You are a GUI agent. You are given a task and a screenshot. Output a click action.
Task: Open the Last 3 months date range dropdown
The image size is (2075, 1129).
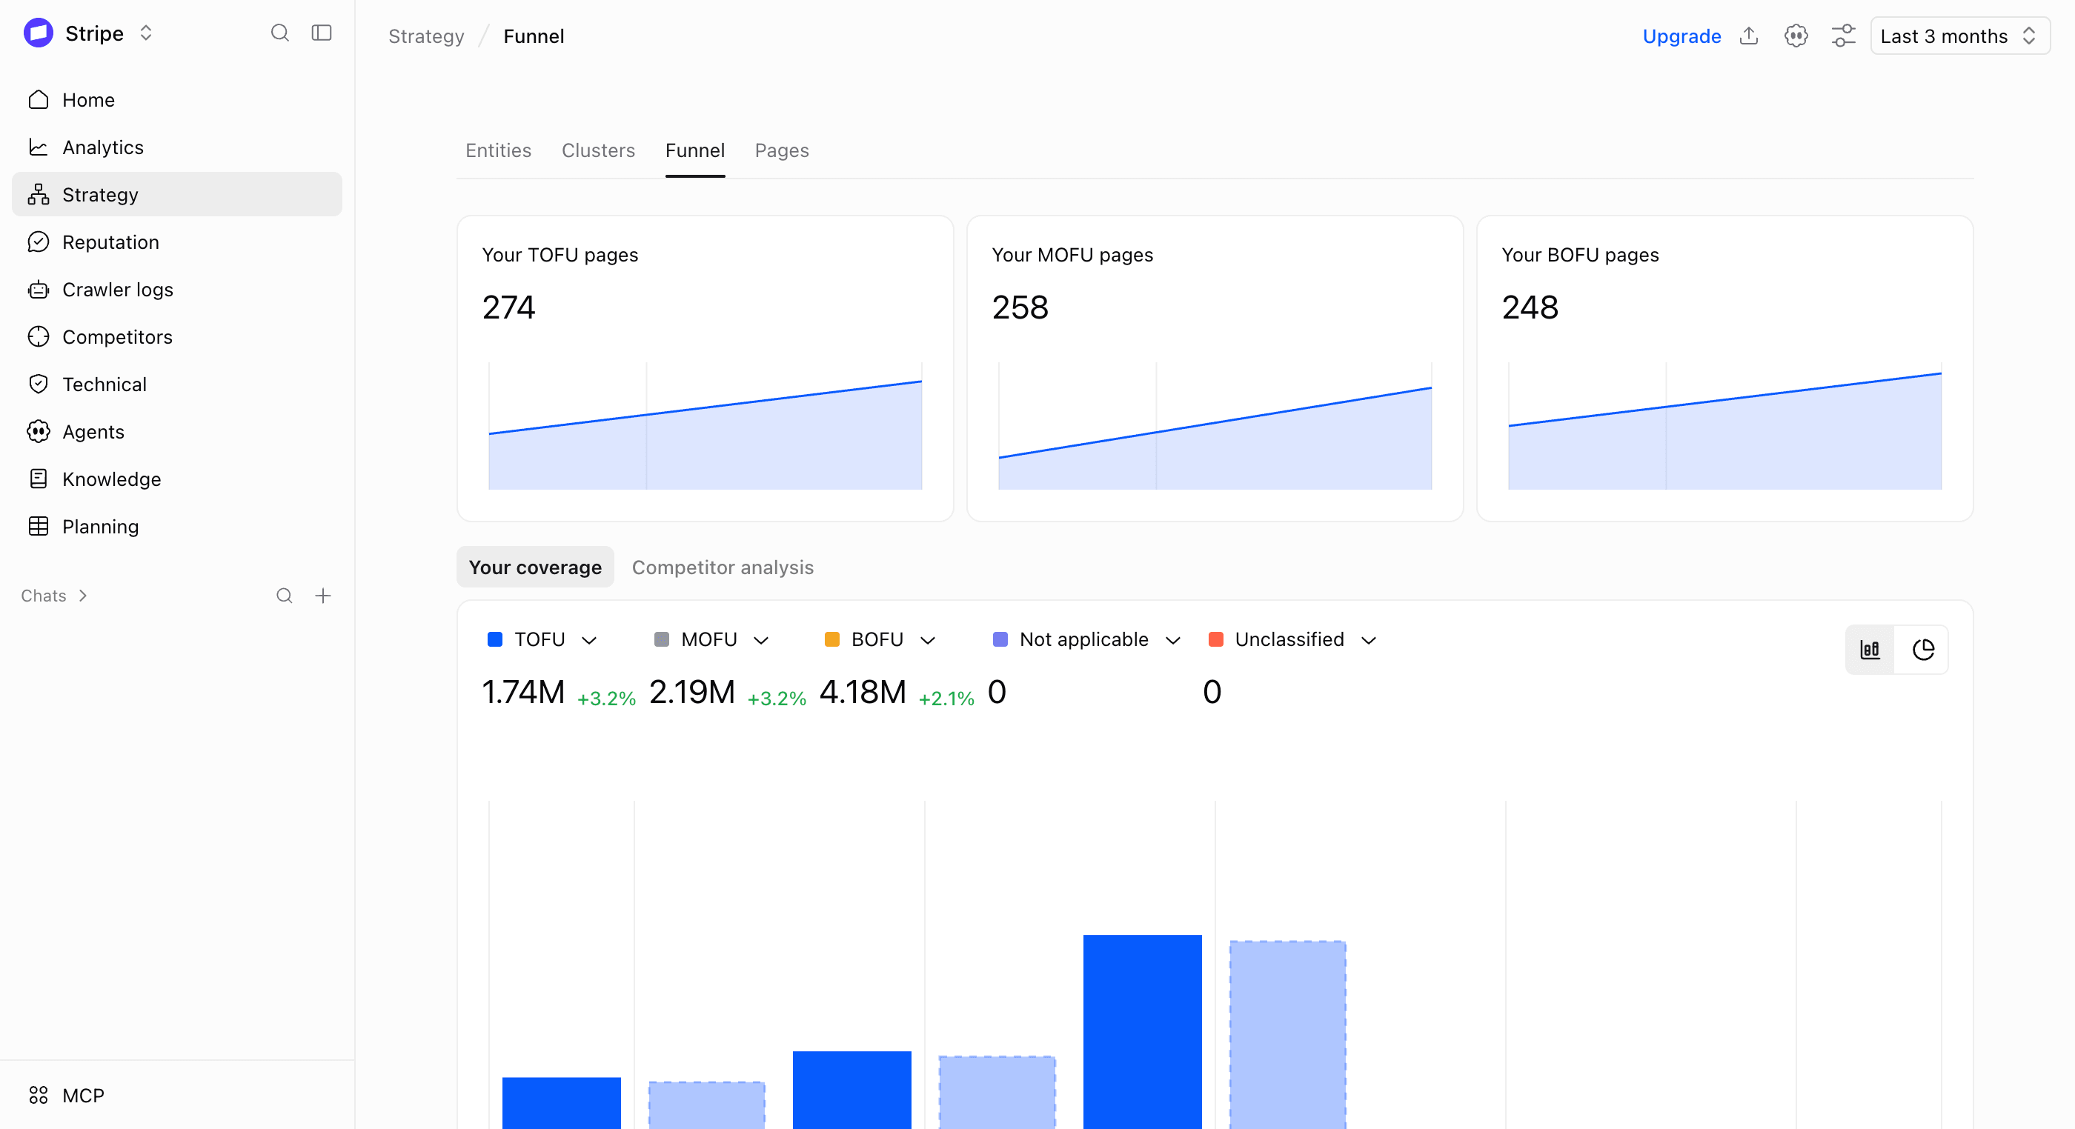click(1960, 36)
